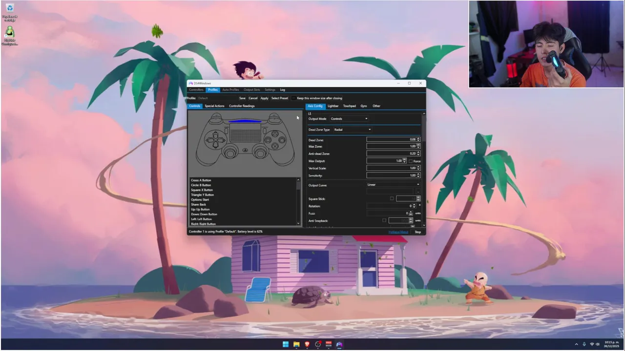Select the Square button on the controller diagram
625x351 pixels.
(x=268, y=139)
